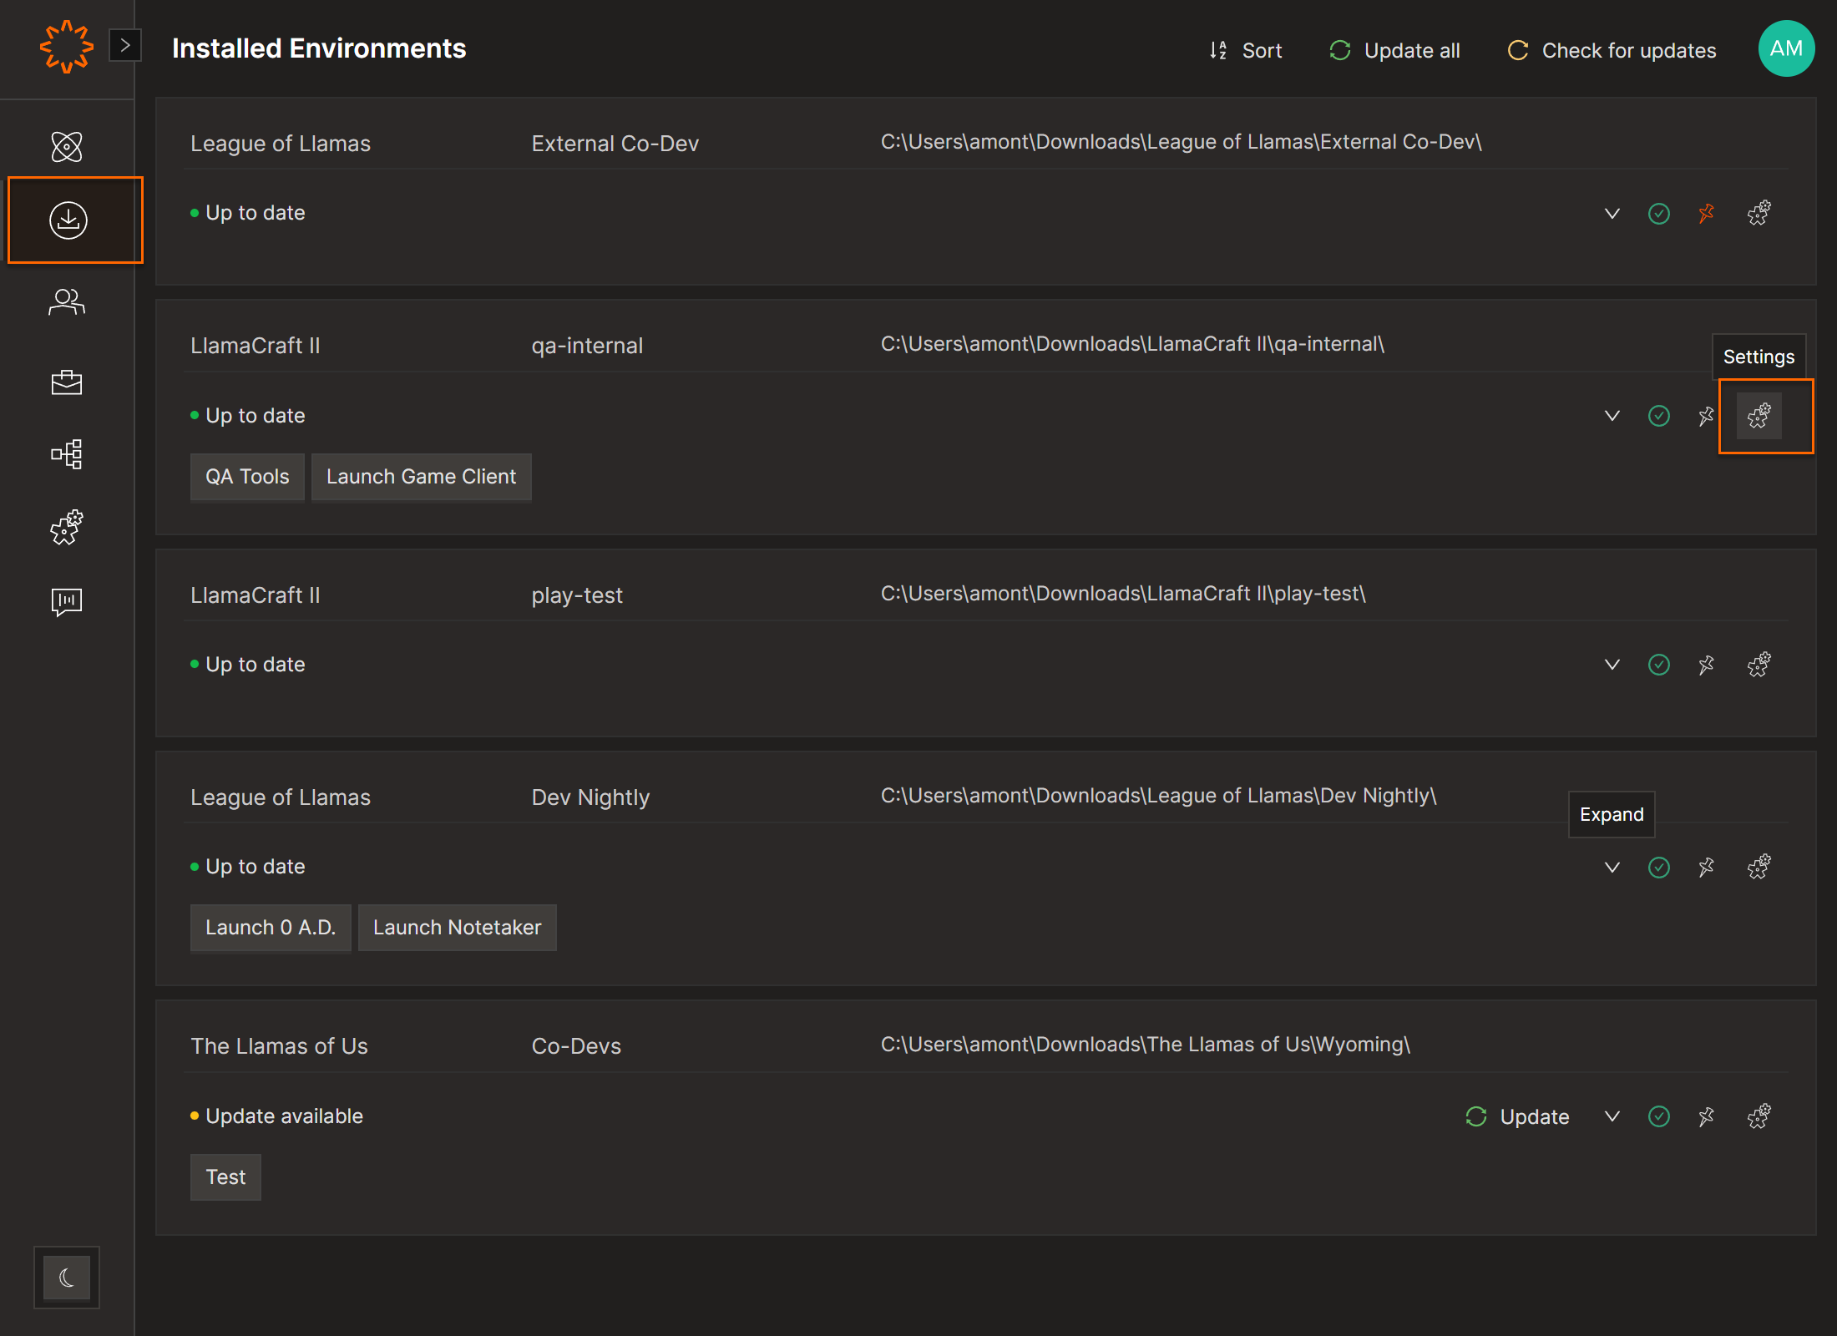Image resolution: width=1837 pixels, height=1336 pixels.
Task: Pin the LlamaCraft II play-test environment
Action: click(1706, 665)
